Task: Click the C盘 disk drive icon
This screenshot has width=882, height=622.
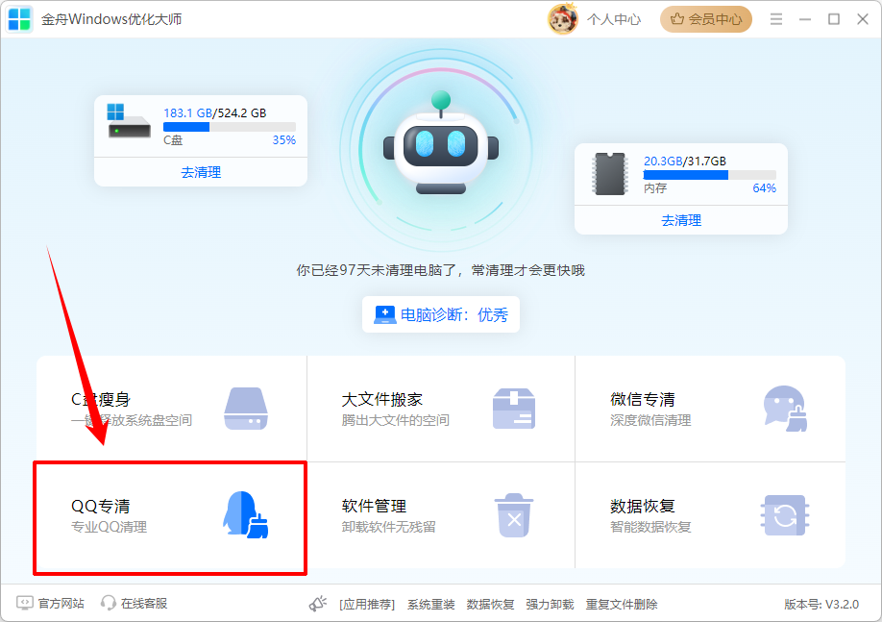Action: [x=129, y=121]
